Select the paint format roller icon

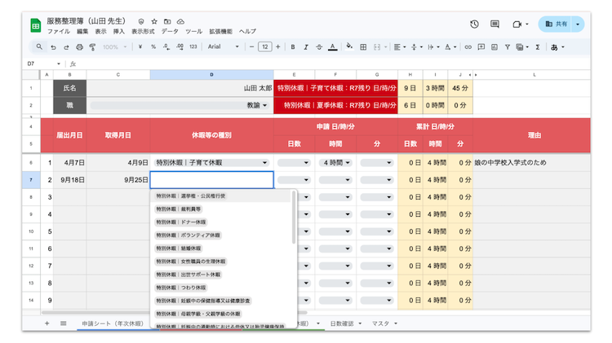click(x=91, y=47)
